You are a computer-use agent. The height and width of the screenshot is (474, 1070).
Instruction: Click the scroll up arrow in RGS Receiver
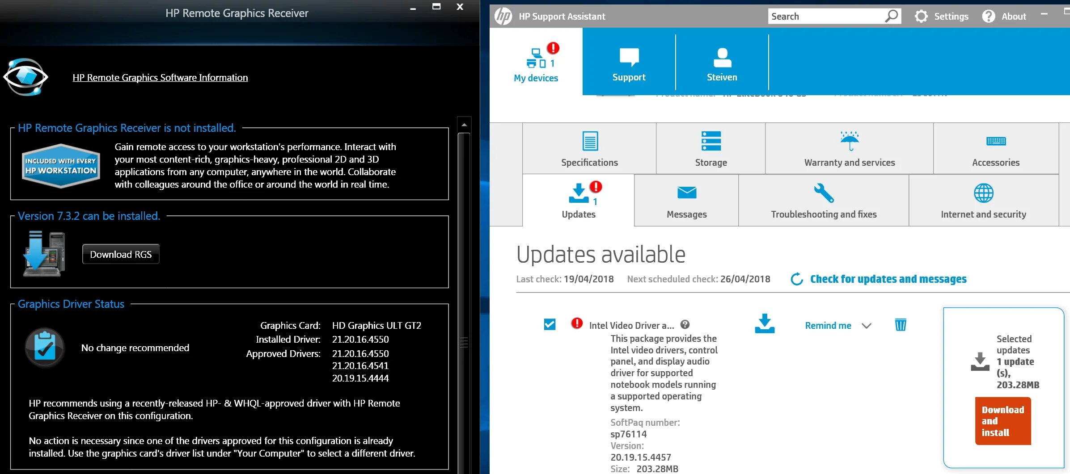click(x=464, y=125)
